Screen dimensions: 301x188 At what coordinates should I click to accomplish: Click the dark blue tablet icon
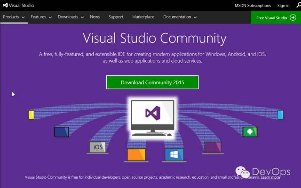pyautogui.click(x=62, y=132)
